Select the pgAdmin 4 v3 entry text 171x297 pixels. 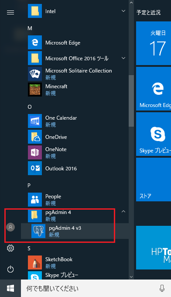point(65,228)
